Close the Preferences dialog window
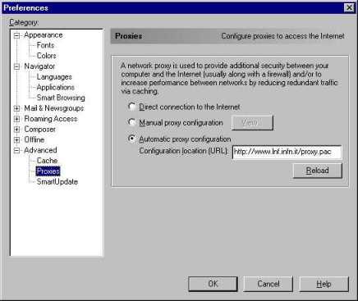This screenshot has width=358, height=301. pyautogui.click(x=349, y=7)
